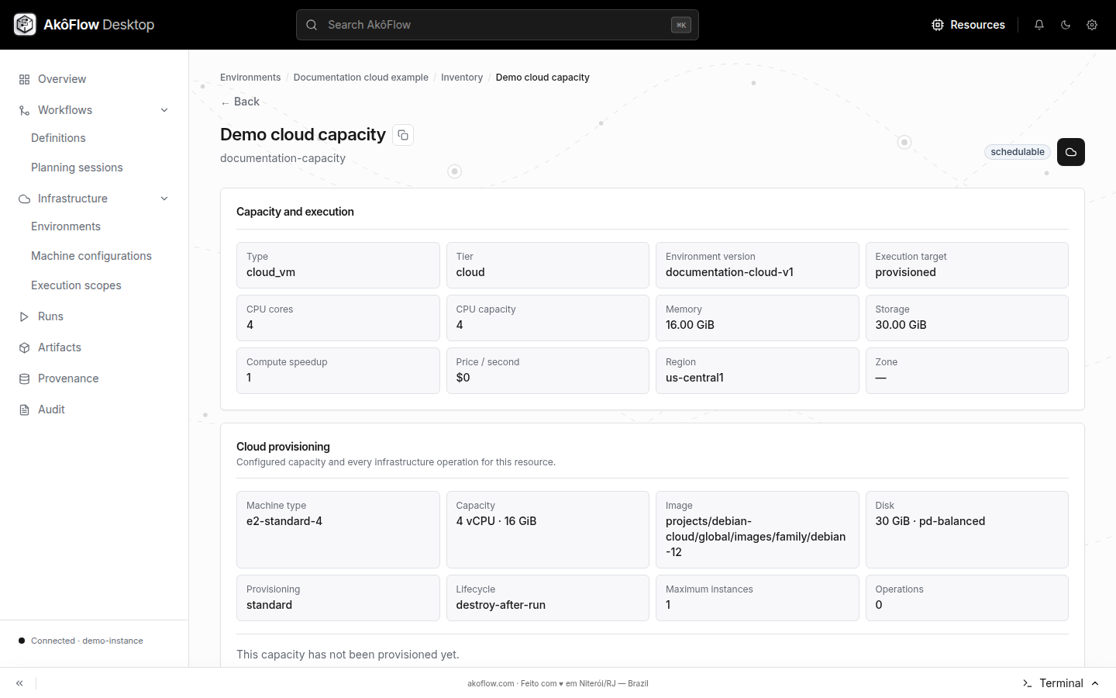Click the search magnifier icon
The height and width of the screenshot is (698, 1116).
click(x=312, y=25)
